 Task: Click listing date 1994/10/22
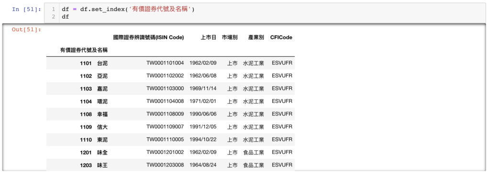203,140
